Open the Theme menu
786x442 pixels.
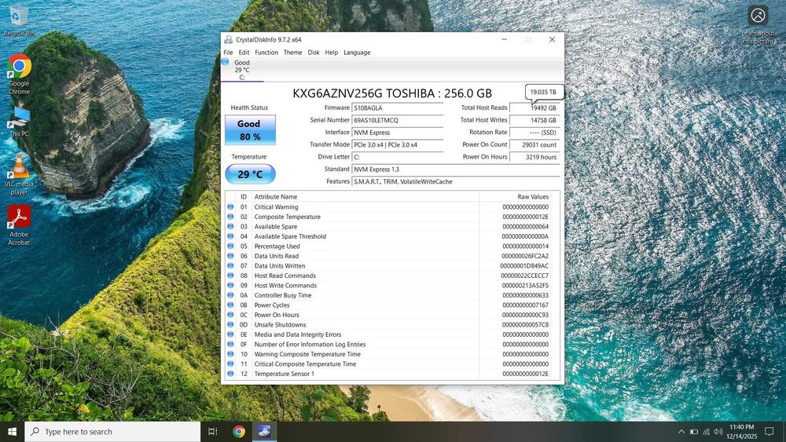(x=292, y=53)
